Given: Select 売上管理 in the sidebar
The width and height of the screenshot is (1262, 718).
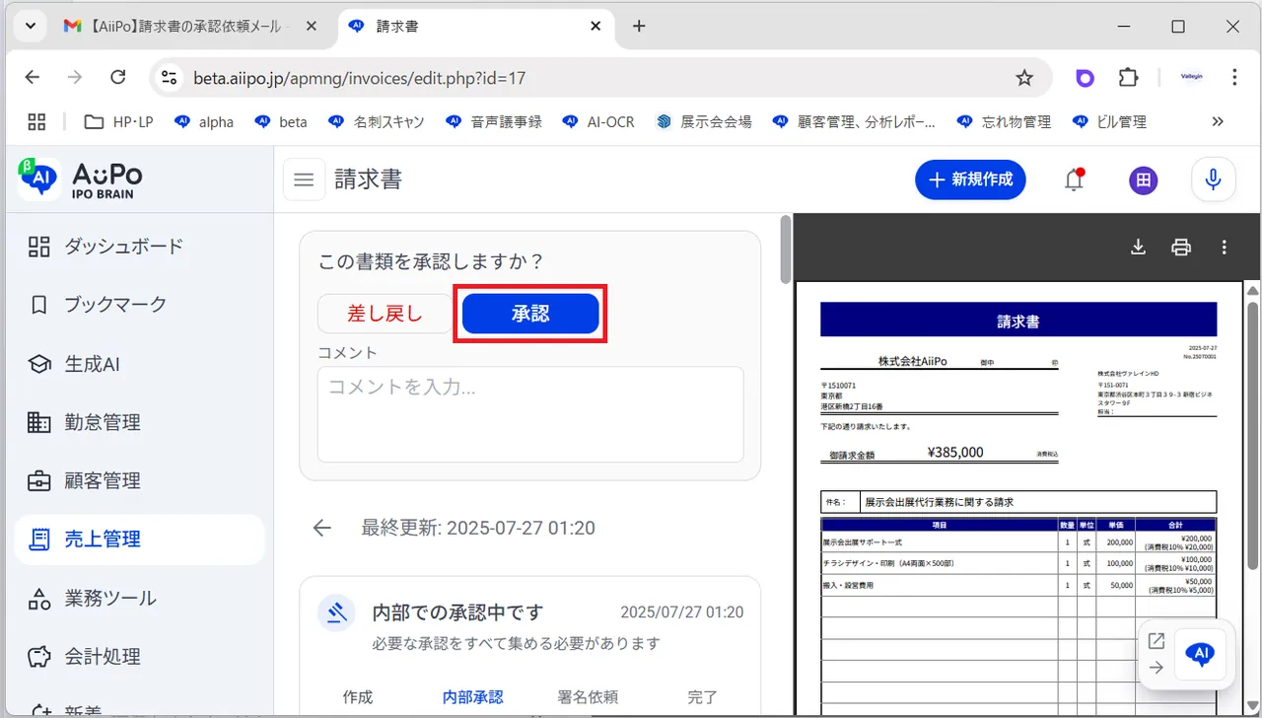Looking at the screenshot, I should click(x=139, y=538).
